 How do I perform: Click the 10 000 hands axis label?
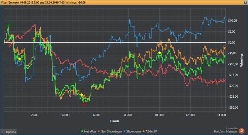pos(159,115)
